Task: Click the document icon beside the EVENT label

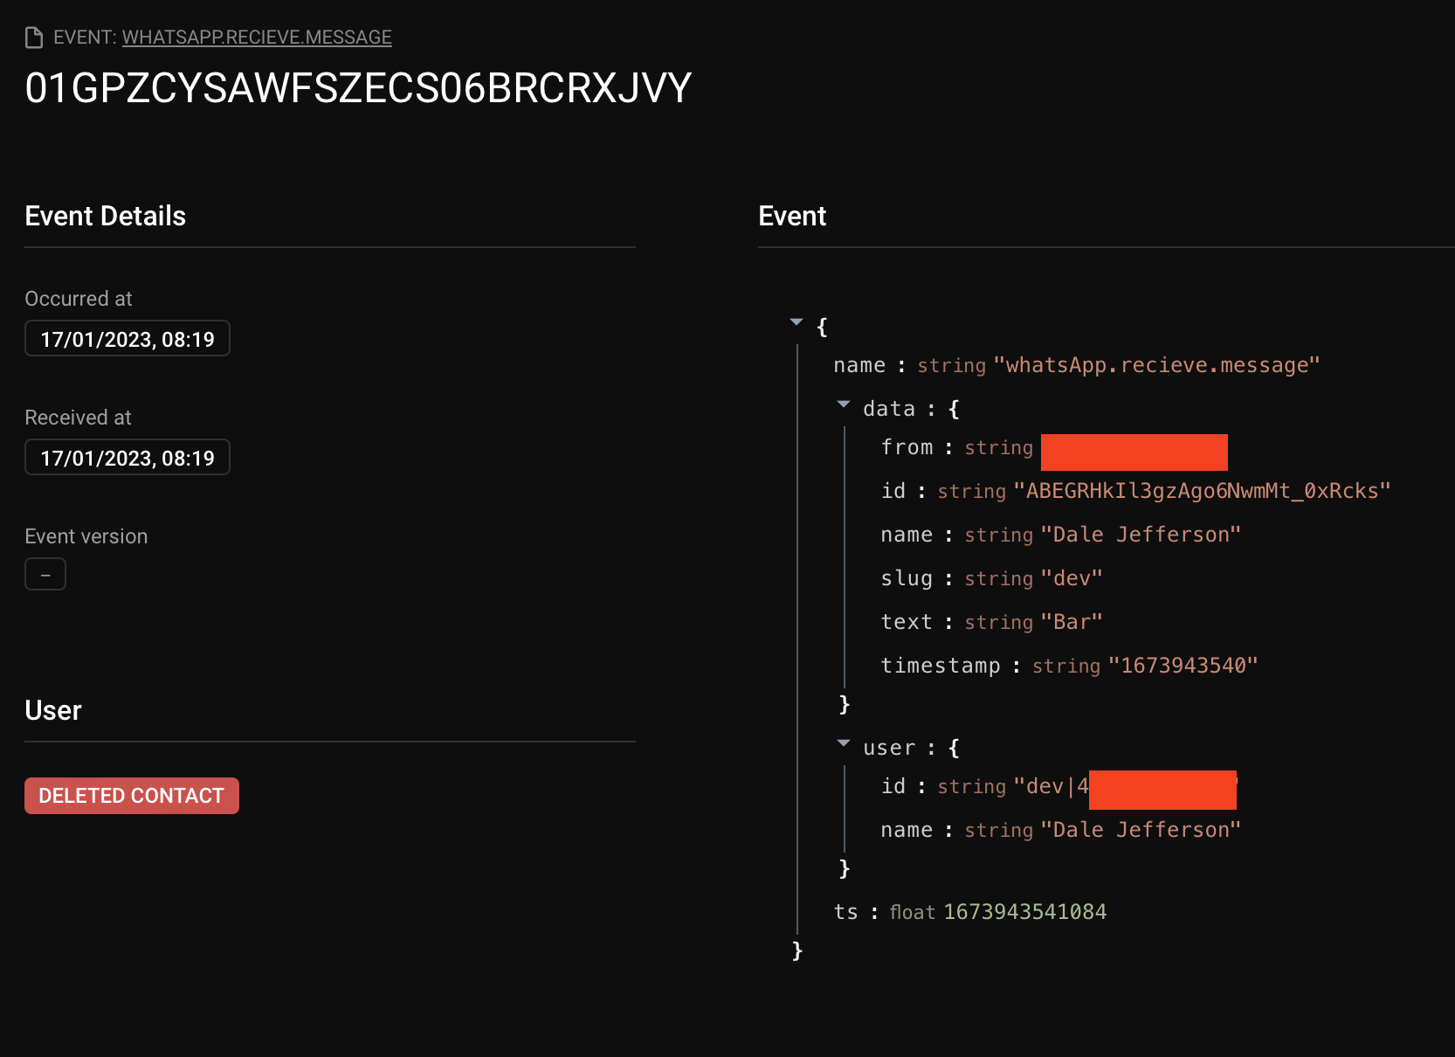Action: 33,37
